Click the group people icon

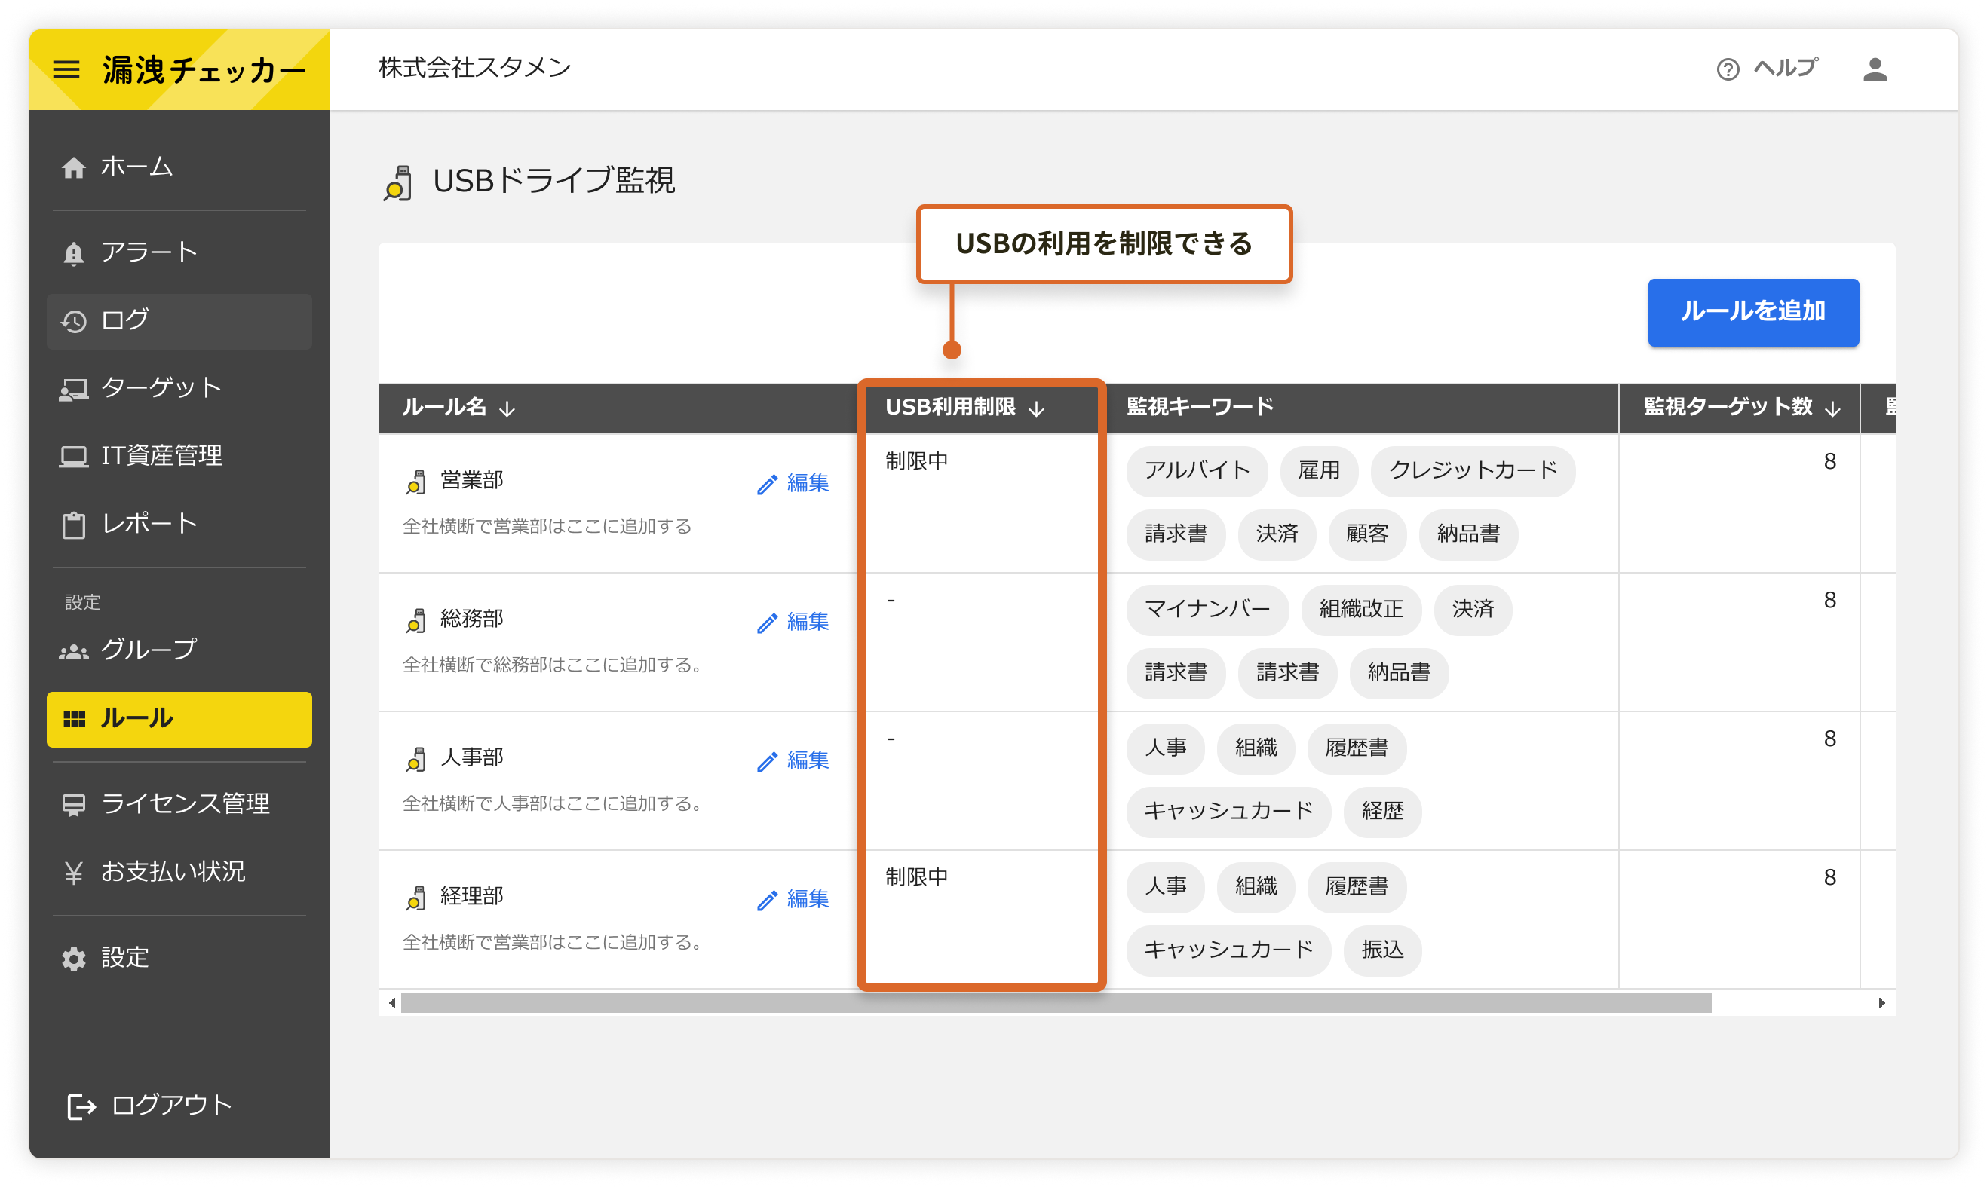74,652
